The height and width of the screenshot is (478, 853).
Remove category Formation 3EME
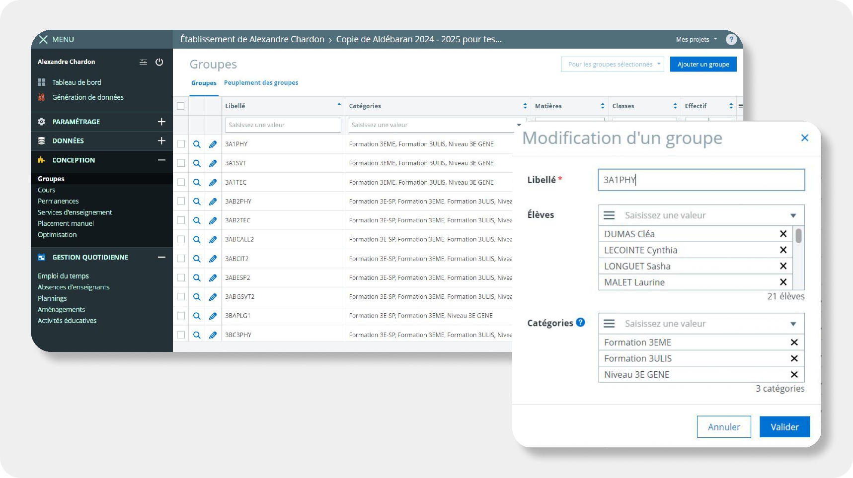794,342
